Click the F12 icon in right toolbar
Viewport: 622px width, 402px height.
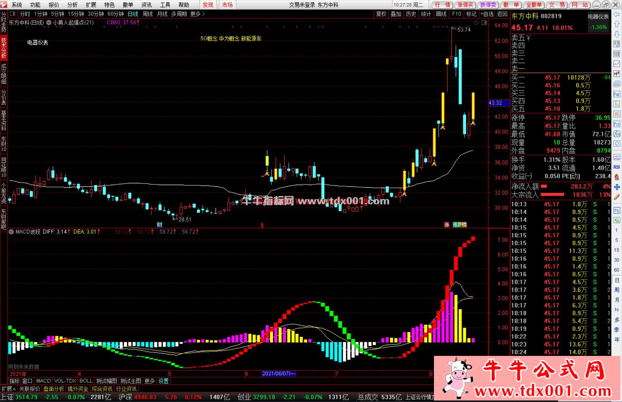(x=617, y=124)
